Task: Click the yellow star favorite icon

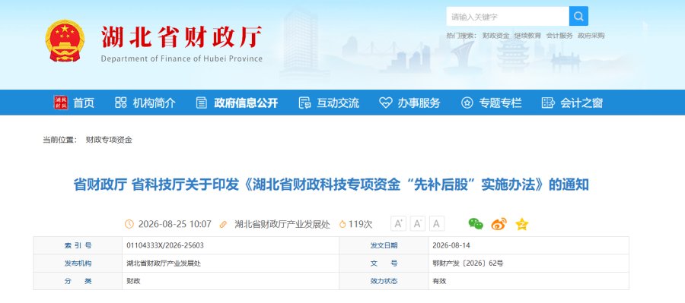Action: click(521, 224)
